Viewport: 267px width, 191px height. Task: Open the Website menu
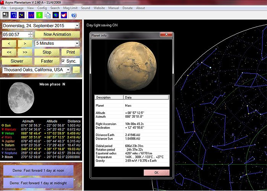point(99,8)
